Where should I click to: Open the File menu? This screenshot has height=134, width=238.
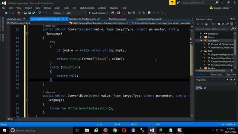(3, 8)
